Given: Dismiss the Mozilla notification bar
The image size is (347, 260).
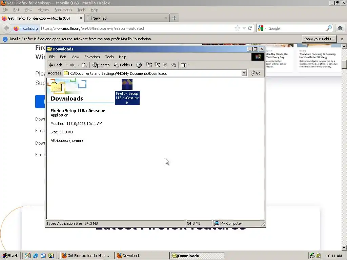Looking at the screenshot, I should tap(342, 39).
